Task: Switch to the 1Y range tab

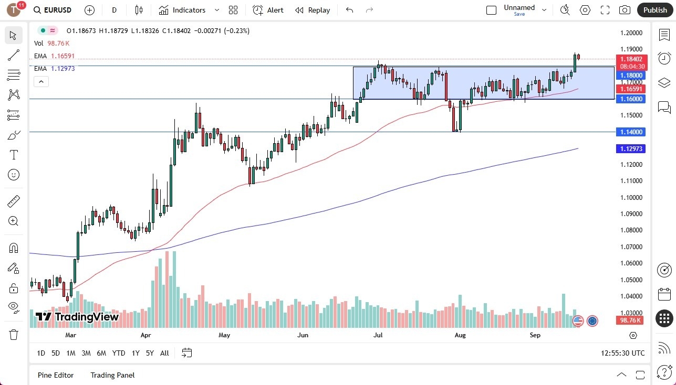Action: tap(135, 353)
